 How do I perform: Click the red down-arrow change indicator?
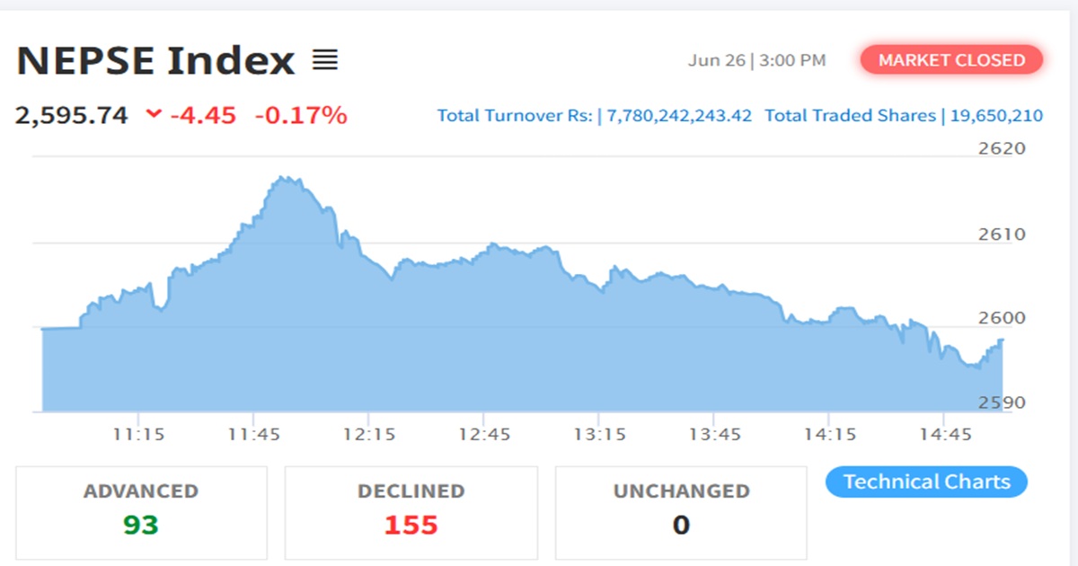coord(154,114)
